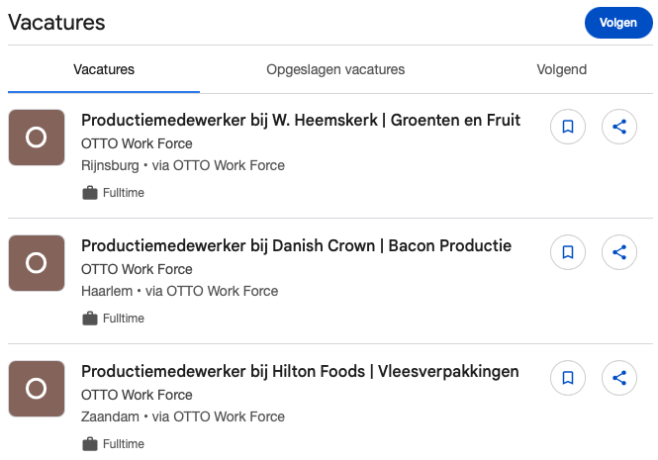The width and height of the screenshot is (658, 460).
Task: Select the Vacatures tab
Action: tap(104, 69)
